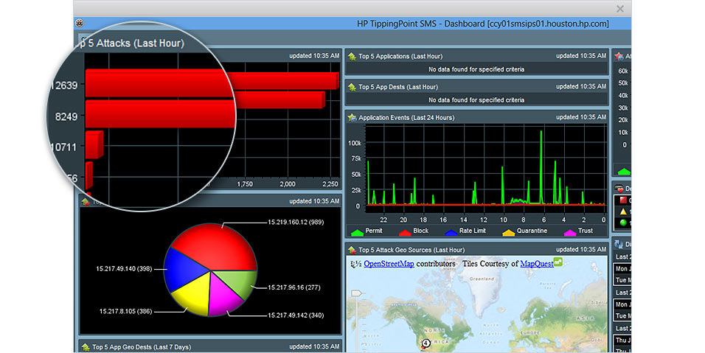Click the Top 5 Applications (Last Hour) title

click(400, 56)
